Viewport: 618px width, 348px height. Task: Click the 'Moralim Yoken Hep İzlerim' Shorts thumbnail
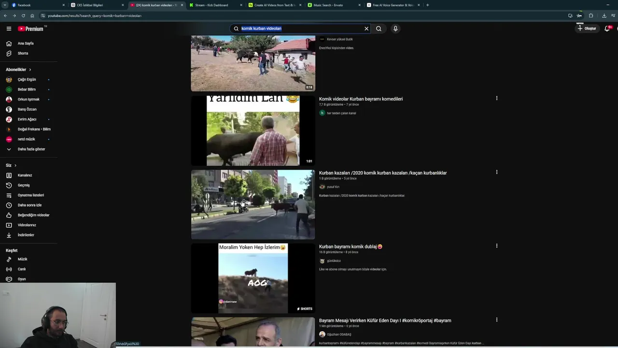tap(253, 278)
